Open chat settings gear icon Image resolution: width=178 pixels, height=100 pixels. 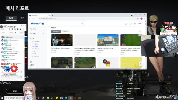pos(20,29)
